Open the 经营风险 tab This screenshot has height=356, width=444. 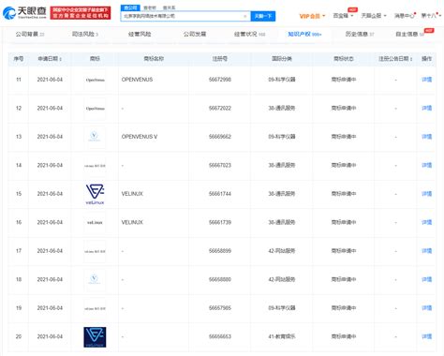(140, 34)
